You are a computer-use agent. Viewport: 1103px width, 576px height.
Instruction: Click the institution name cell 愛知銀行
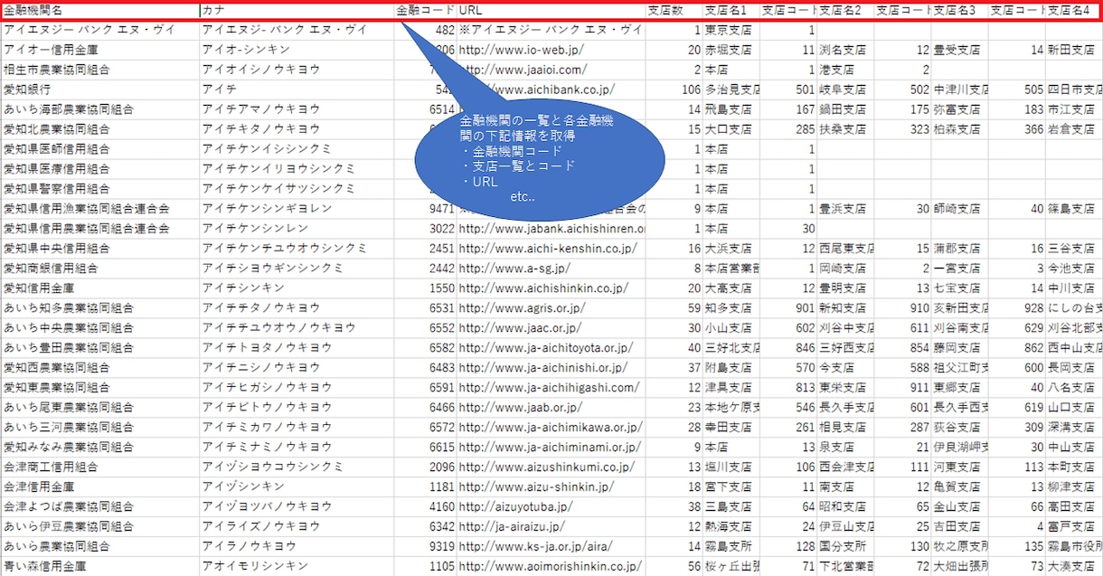(99, 90)
